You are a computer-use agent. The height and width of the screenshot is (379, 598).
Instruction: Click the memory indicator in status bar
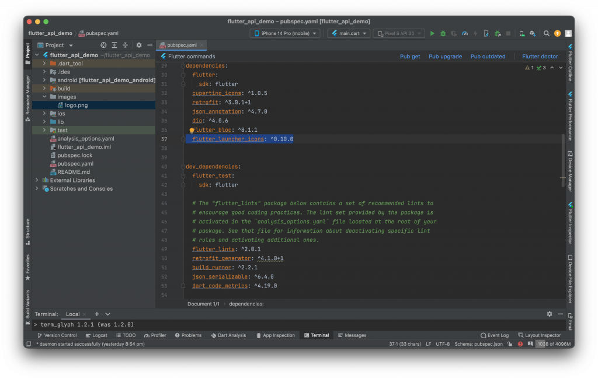(x=554, y=345)
